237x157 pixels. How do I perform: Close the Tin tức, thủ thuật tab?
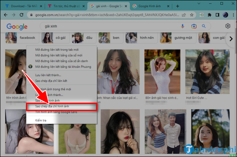point(83,6)
